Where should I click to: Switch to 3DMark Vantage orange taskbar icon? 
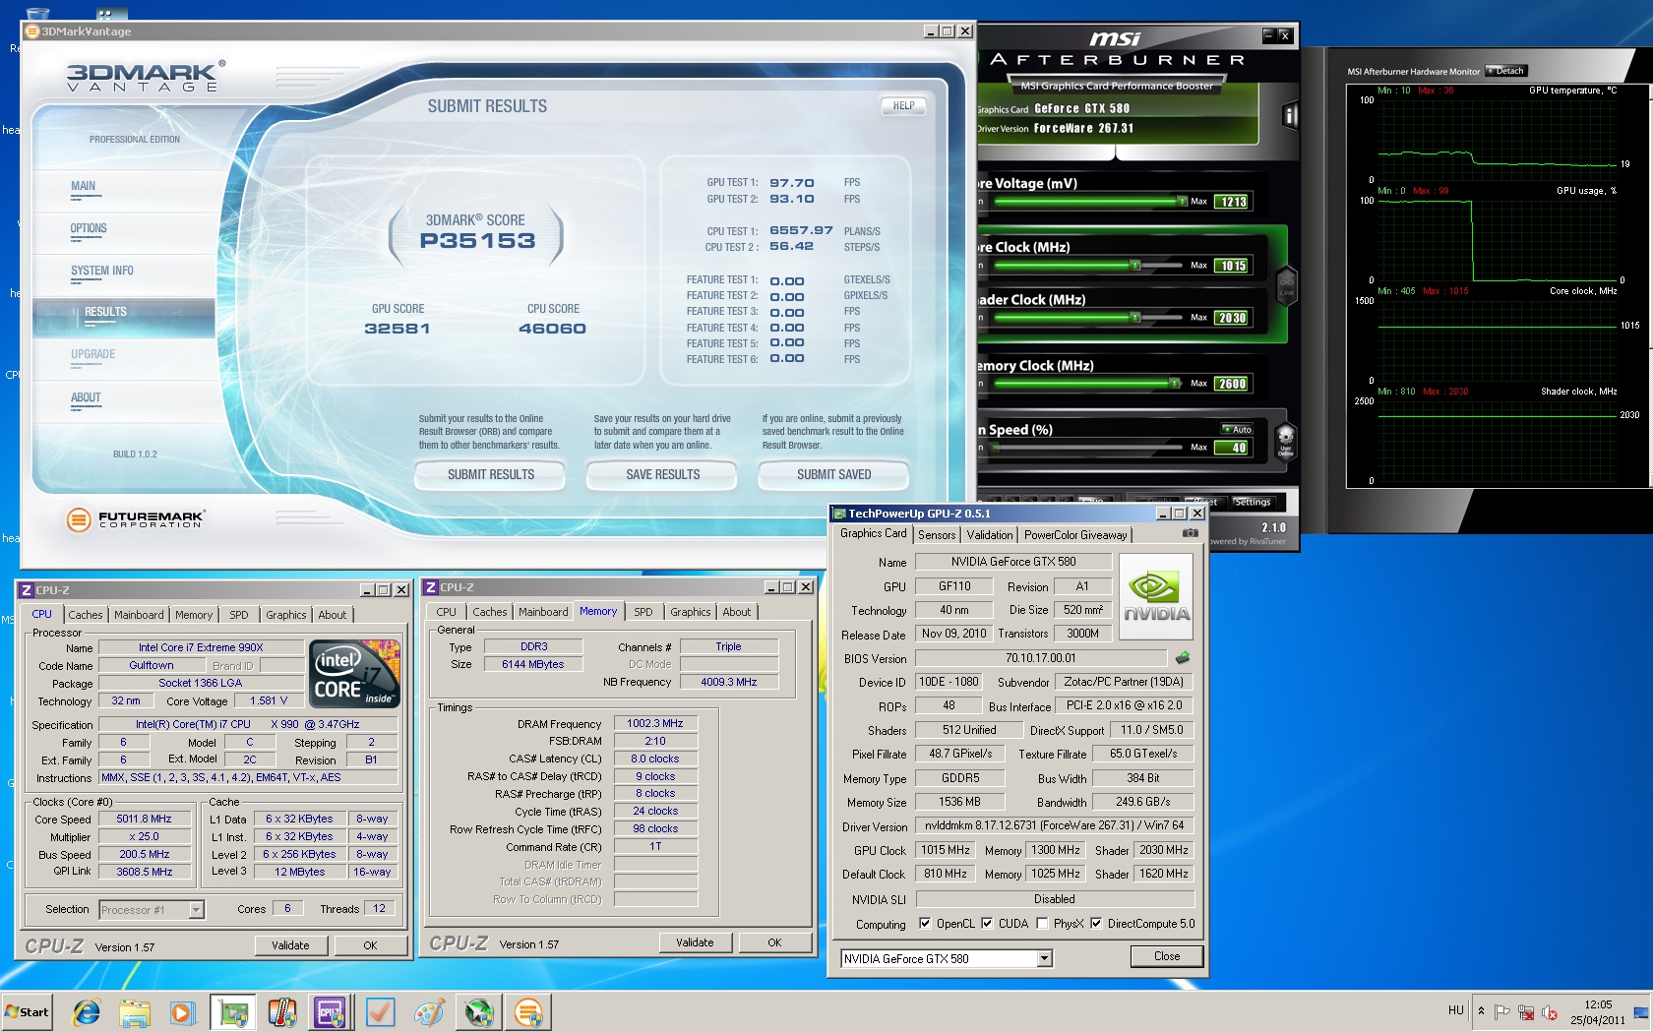pos(527,1011)
